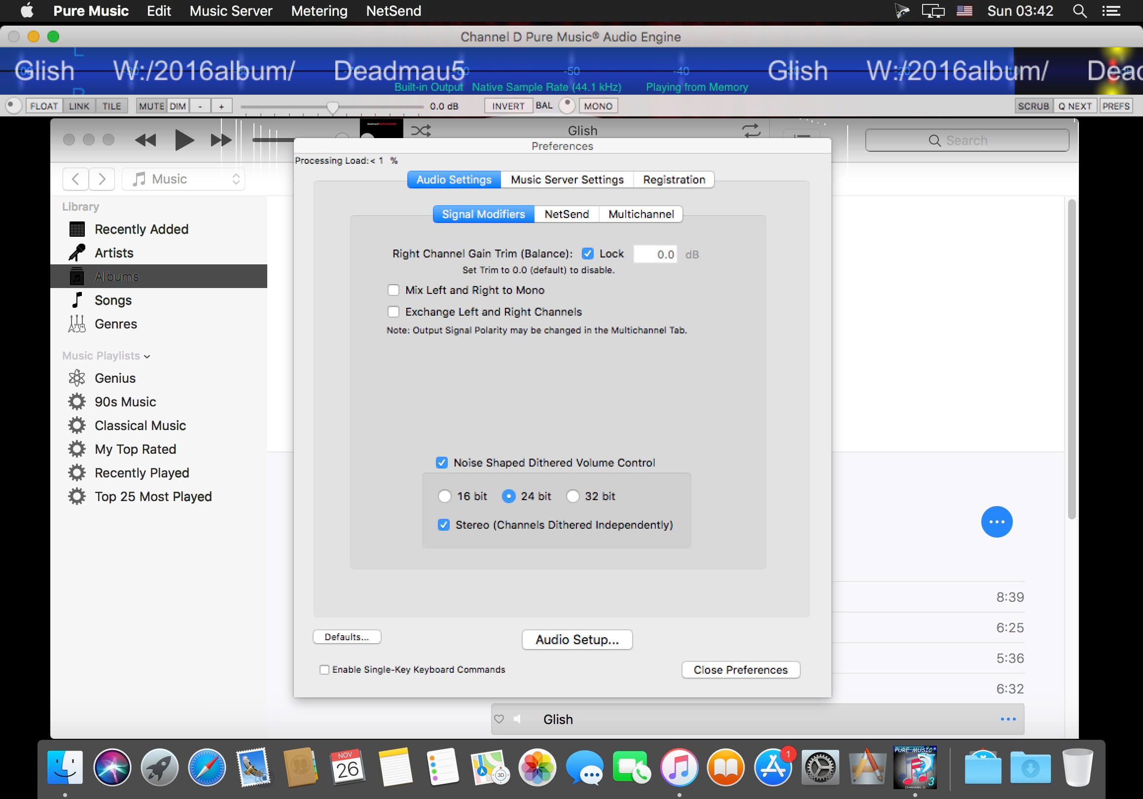Image resolution: width=1143 pixels, height=799 pixels.
Task: Open iBooks icon in dock
Action: [x=726, y=766]
